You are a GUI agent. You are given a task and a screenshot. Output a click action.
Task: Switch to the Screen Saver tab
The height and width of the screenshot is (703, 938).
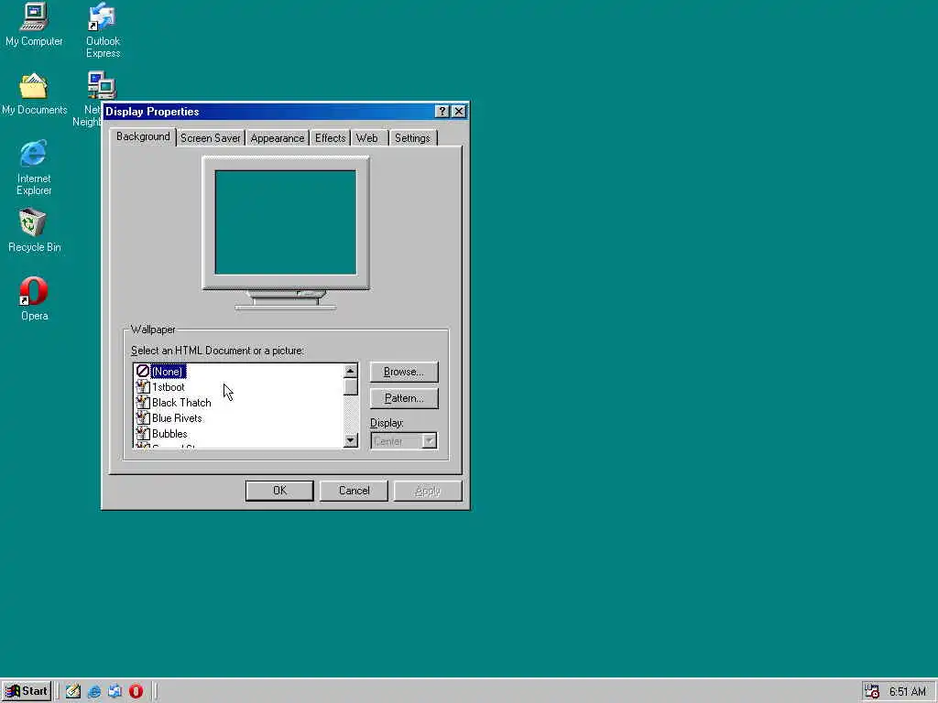click(x=211, y=138)
